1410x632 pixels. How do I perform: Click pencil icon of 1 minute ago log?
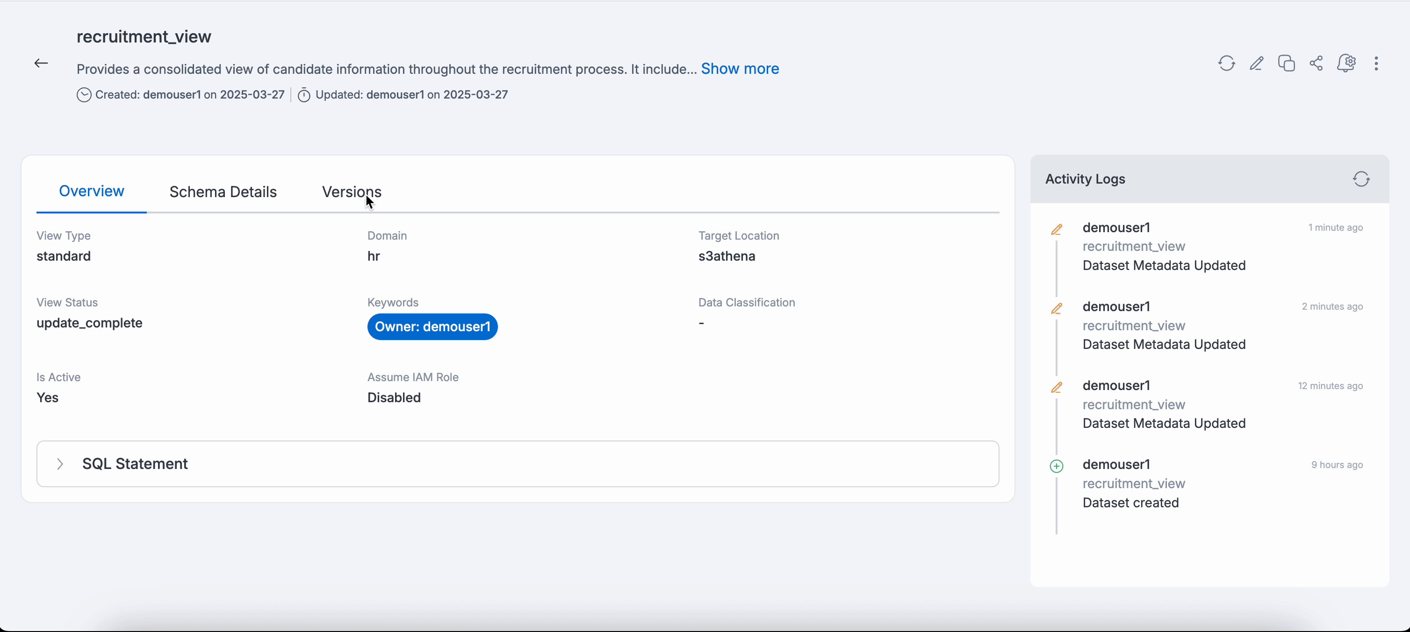coord(1057,229)
